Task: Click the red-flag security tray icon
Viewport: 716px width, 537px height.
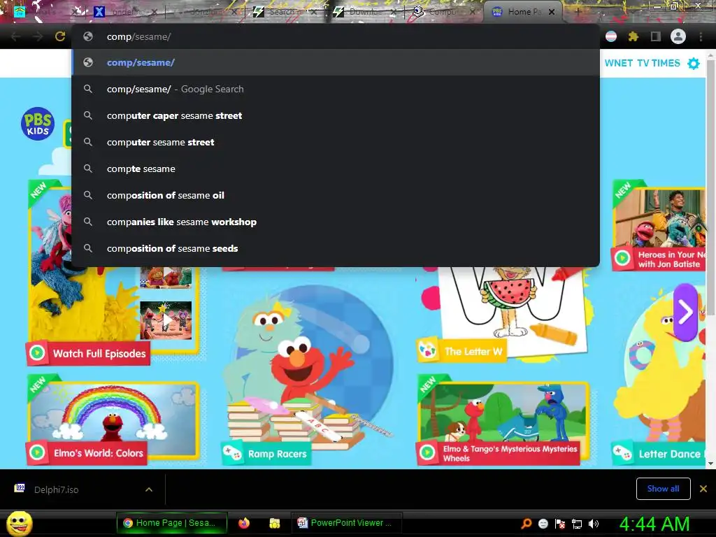Action: (560, 524)
